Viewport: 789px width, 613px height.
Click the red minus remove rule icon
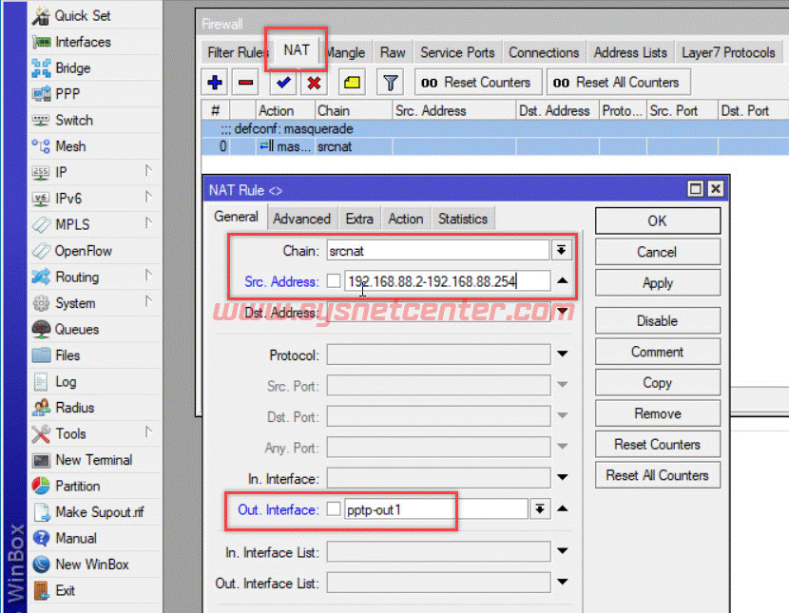(x=246, y=83)
